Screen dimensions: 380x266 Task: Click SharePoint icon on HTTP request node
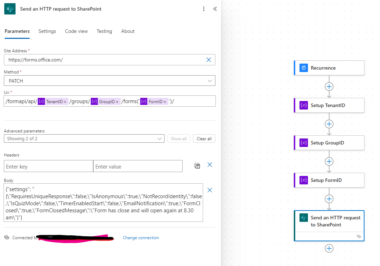point(304,218)
